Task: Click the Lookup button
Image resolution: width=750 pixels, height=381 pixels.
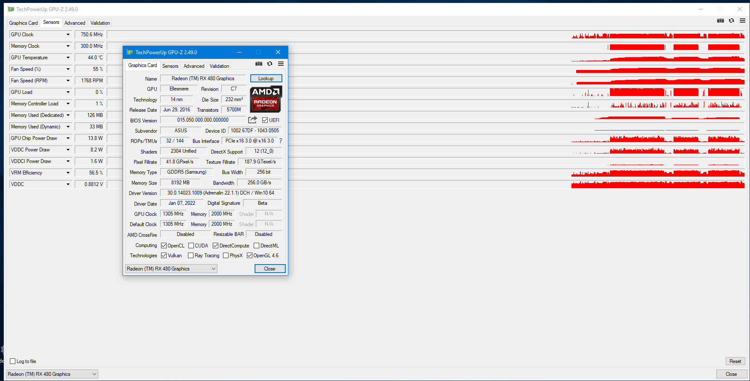Action: (266, 79)
